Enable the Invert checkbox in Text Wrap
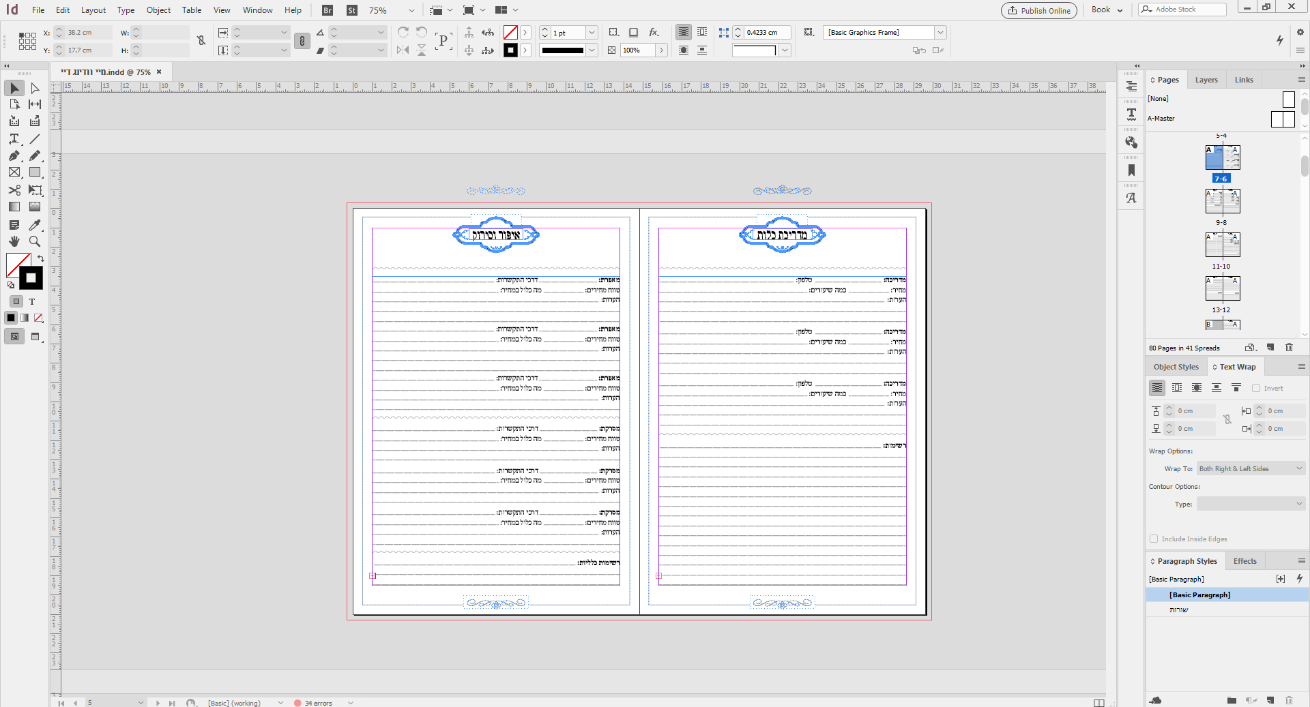 [x=1256, y=388]
